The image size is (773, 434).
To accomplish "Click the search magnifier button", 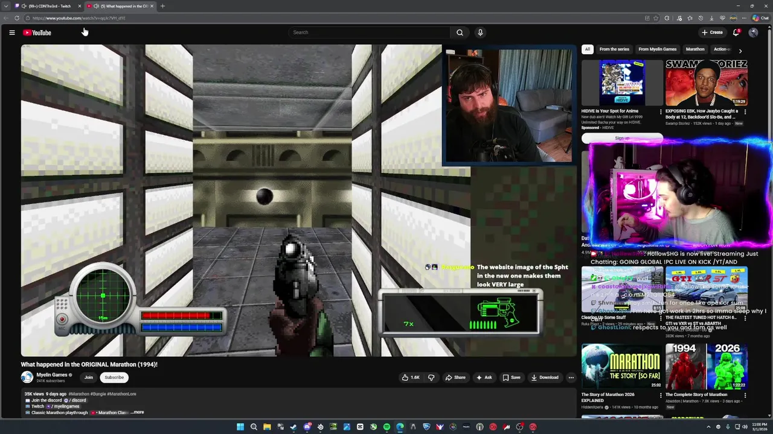I will coord(460,33).
